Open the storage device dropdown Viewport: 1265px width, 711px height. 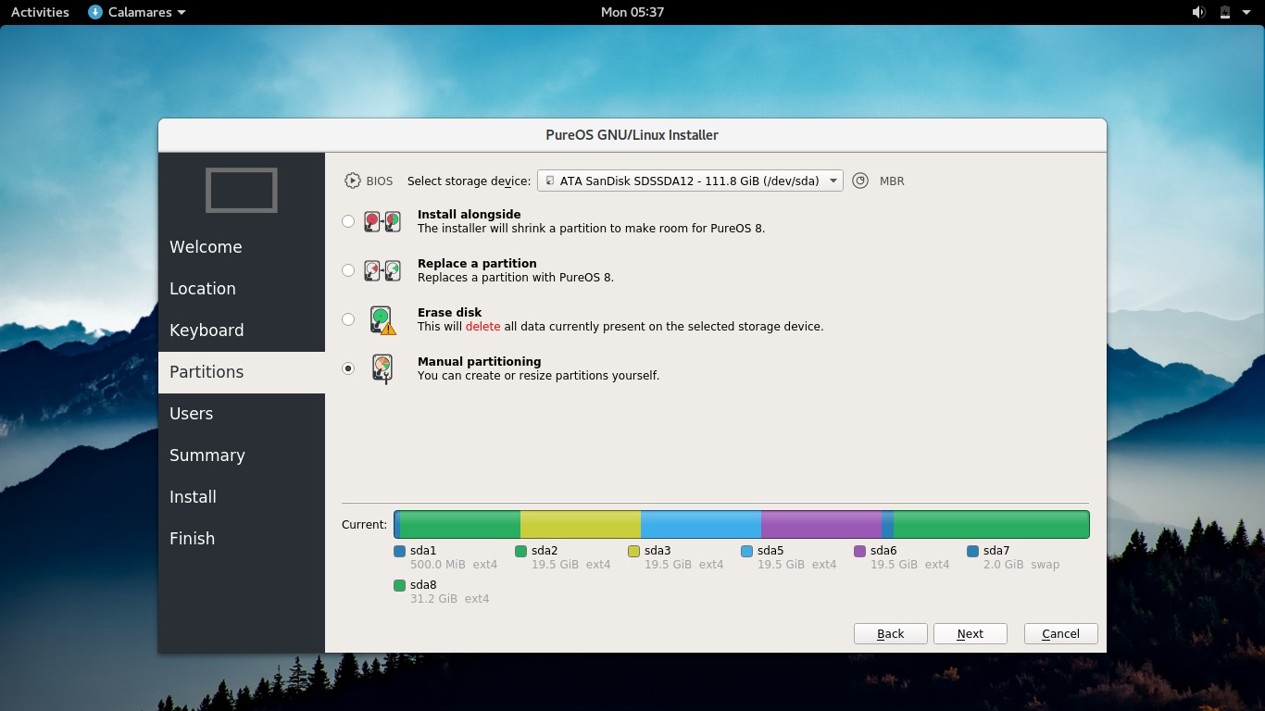[x=690, y=181]
